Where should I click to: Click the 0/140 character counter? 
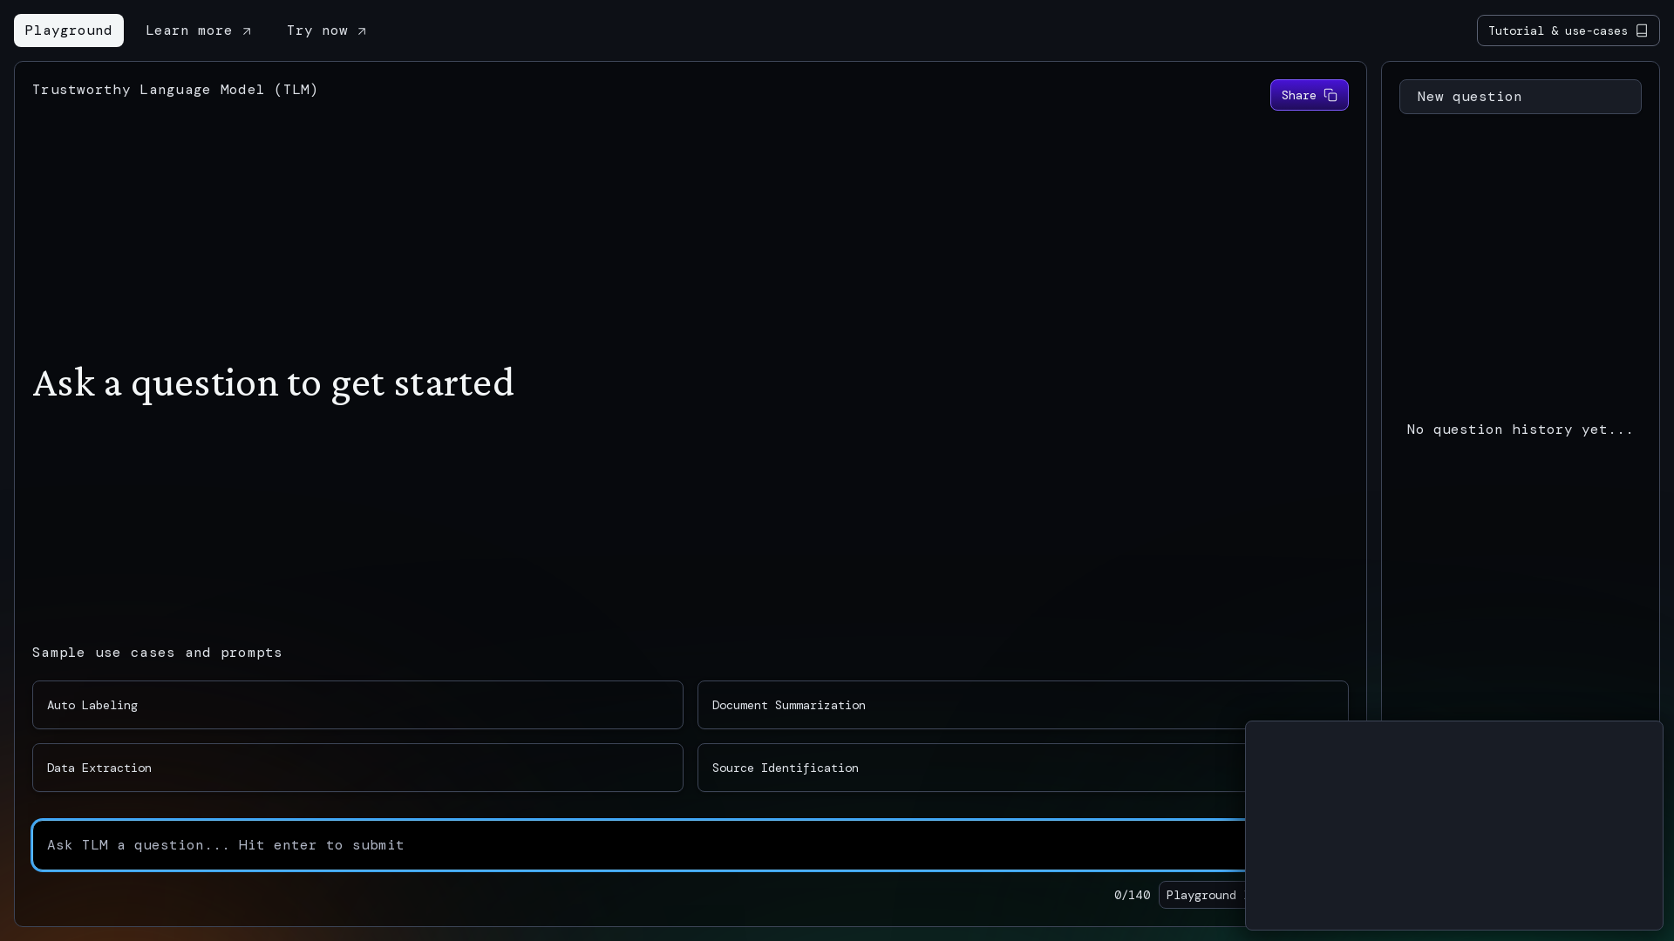coord(1131,895)
